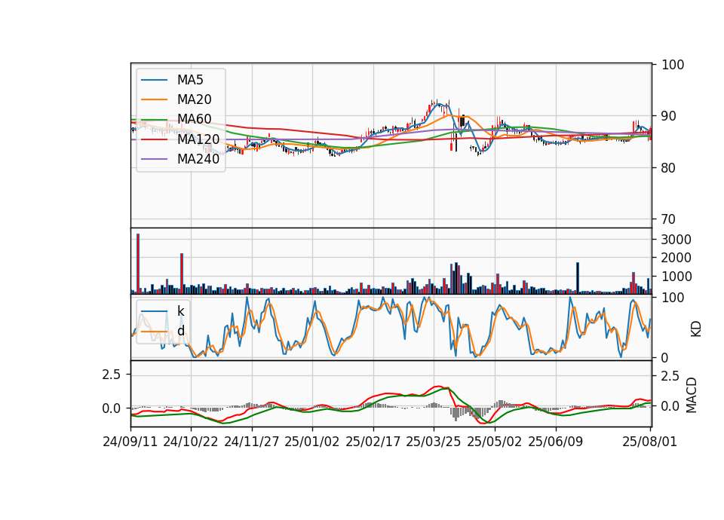The image size is (724, 520).
Task: Click the 24/10/22 date label
Action: (x=190, y=442)
